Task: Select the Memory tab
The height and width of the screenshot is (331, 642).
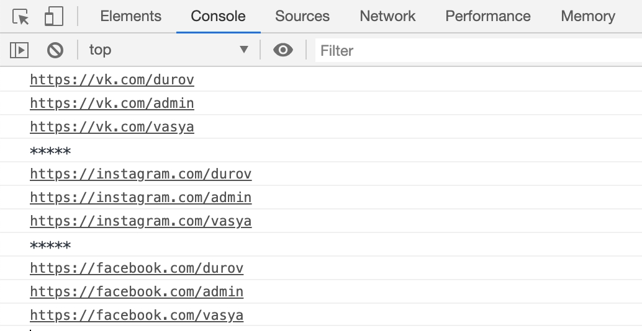Action: pos(588,17)
